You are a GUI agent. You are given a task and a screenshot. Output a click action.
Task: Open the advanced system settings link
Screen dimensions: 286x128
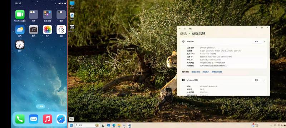tap(217, 72)
